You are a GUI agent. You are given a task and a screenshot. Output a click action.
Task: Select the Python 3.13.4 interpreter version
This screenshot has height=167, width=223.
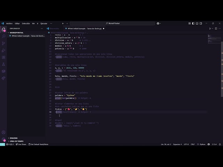point(214,144)
